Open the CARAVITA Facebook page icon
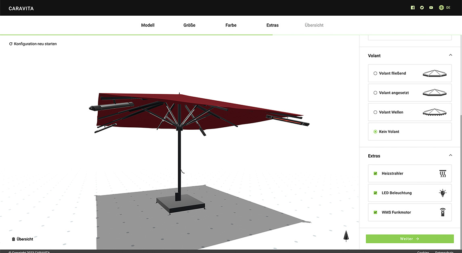 pos(412,8)
